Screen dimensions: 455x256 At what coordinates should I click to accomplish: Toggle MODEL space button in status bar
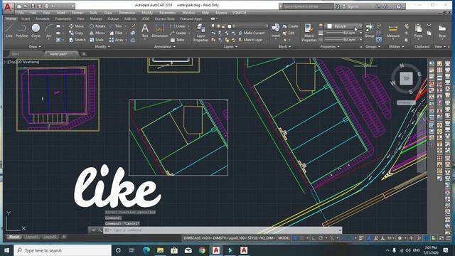pyautogui.click(x=284, y=238)
